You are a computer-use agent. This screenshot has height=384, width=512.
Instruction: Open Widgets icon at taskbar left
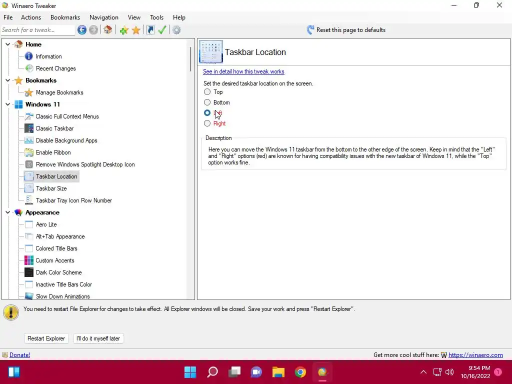pos(13,372)
